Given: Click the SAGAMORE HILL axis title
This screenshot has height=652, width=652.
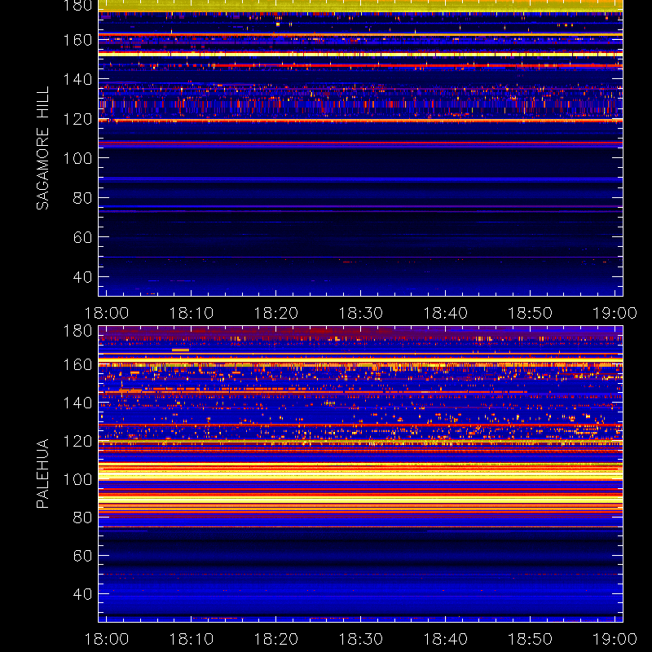Looking at the screenshot, I should point(42,148).
